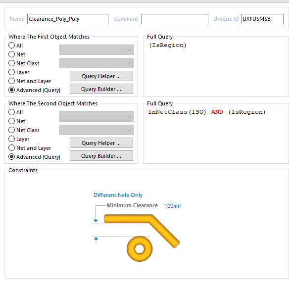Expand second object's lower dropdown list
This screenshot has height=282, width=289.
point(96,130)
